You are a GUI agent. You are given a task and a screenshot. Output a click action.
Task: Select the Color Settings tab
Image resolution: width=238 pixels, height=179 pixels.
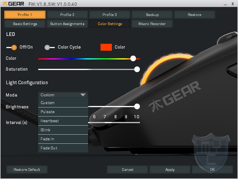click(110, 24)
